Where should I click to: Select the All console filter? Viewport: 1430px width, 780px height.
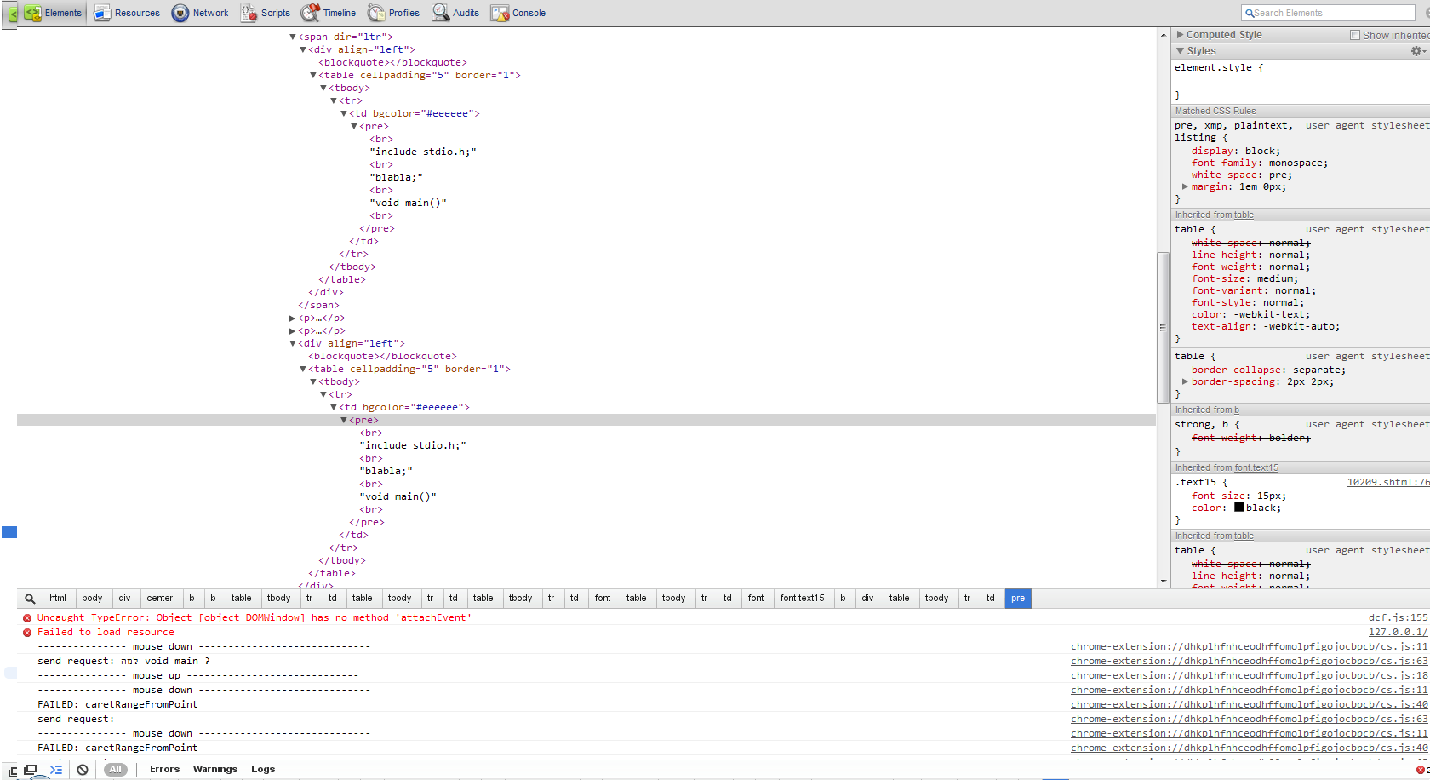pos(116,770)
